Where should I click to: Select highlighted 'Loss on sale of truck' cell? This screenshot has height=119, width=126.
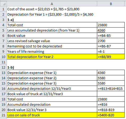click(52, 115)
